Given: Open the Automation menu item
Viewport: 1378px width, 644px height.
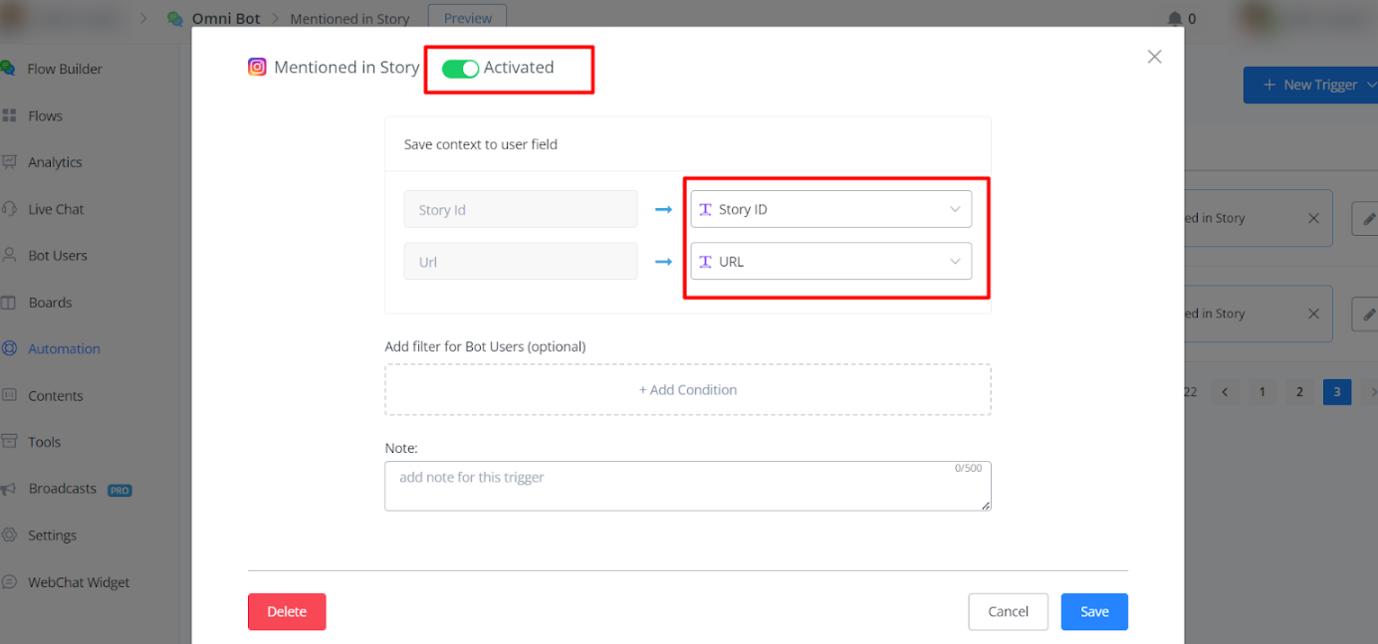Looking at the screenshot, I should pyautogui.click(x=64, y=349).
